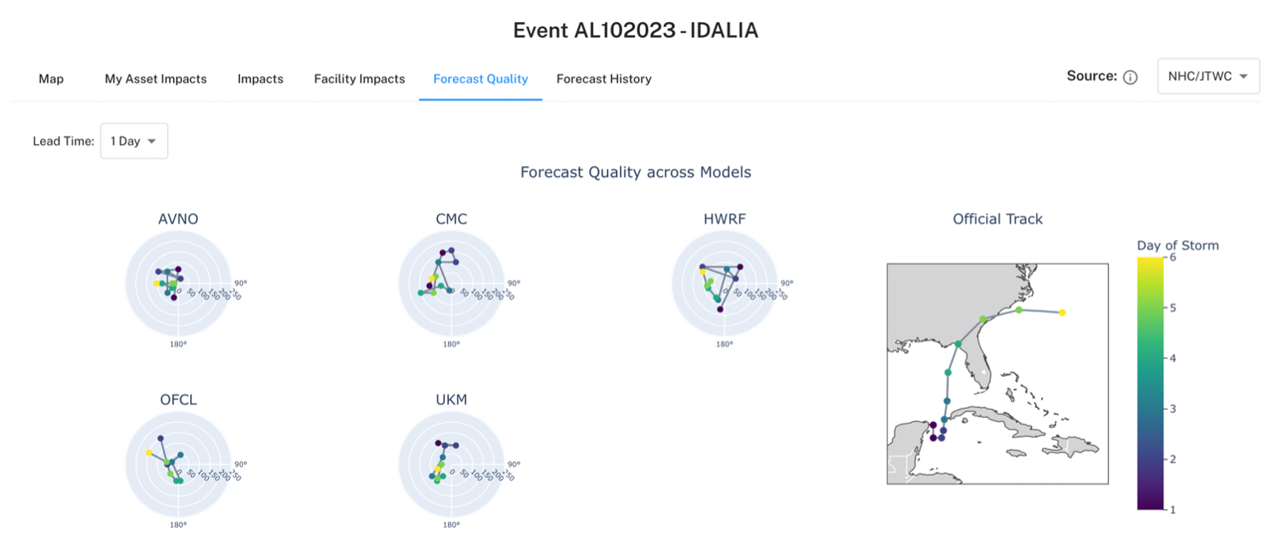Image resolution: width=1276 pixels, height=543 pixels.
Task: Go to the Impacts tab
Action: [x=260, y=79]
